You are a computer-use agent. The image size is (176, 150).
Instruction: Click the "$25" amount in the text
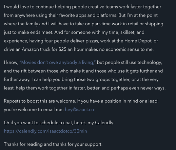coord(62,49)
